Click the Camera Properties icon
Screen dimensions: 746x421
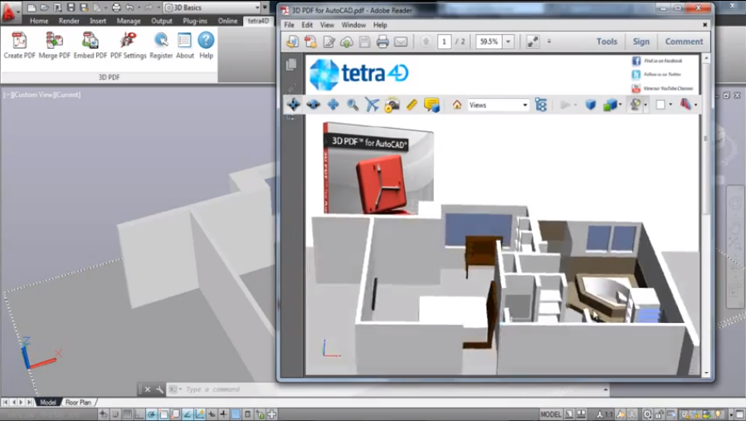click(x=392, y=105)
